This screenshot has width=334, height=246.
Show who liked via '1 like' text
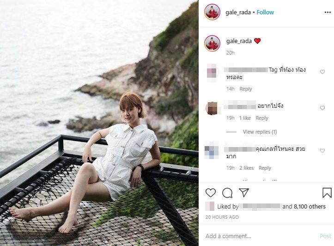pyautogui.click(x=245, y=118)
